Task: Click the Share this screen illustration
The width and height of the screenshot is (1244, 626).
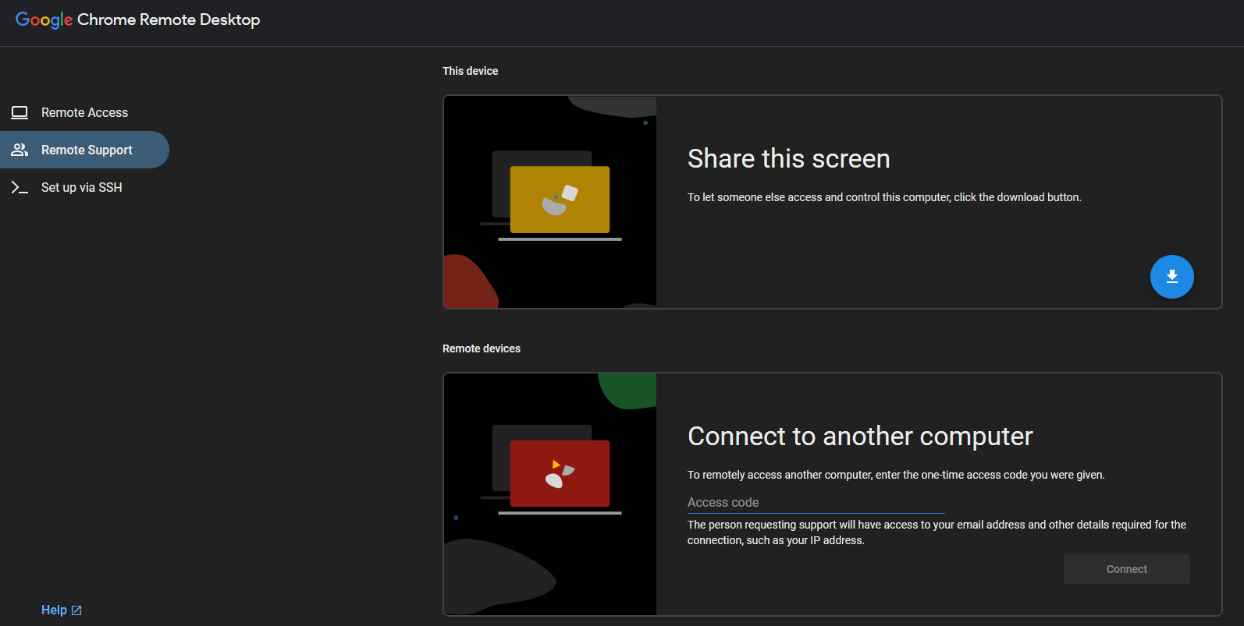Action: (x=550, y=202)
